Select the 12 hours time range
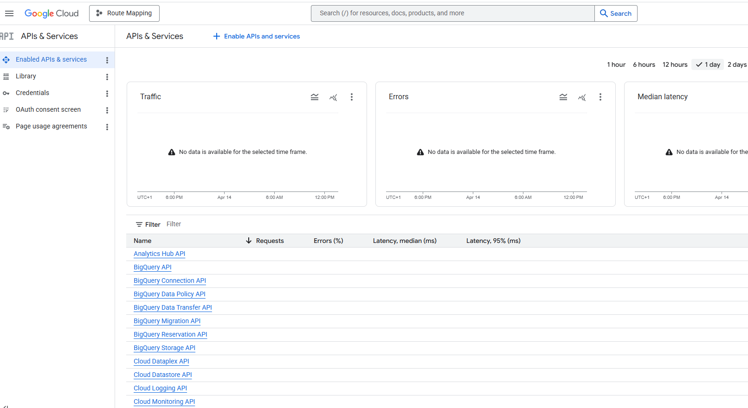The width and height of the screenshot is (748, 408). pos(675,64)
